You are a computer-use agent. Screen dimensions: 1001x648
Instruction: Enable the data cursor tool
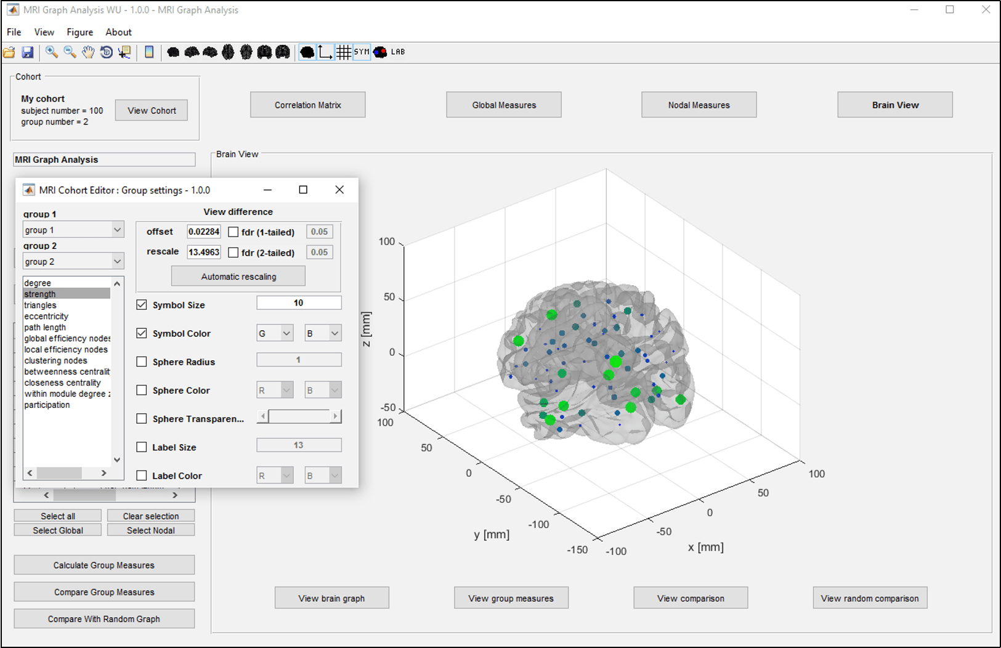coord(124,52)
